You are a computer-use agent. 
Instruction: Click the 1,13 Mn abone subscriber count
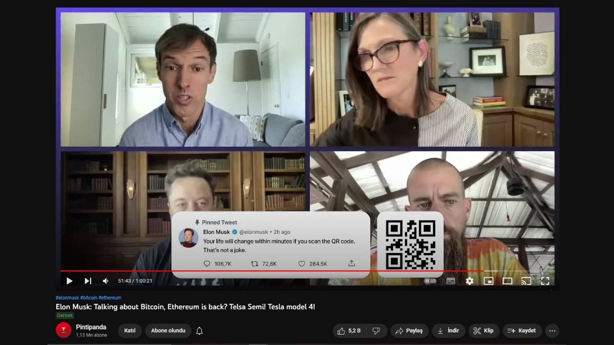91,335
